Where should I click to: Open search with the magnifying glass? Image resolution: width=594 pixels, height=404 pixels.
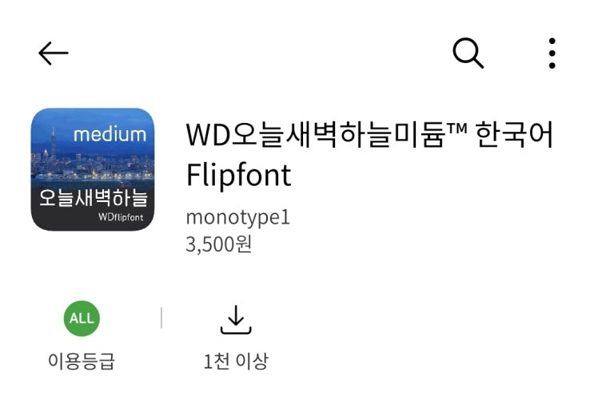pyautogui.click(x=468, y=53)
